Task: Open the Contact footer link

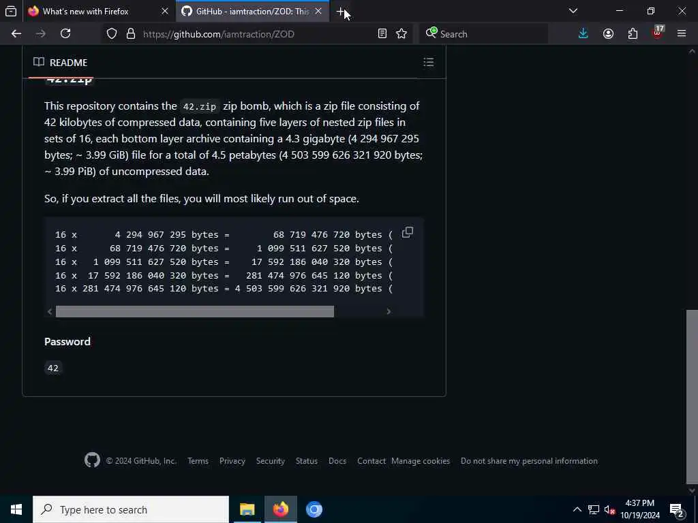Action: tap(371, 461)
